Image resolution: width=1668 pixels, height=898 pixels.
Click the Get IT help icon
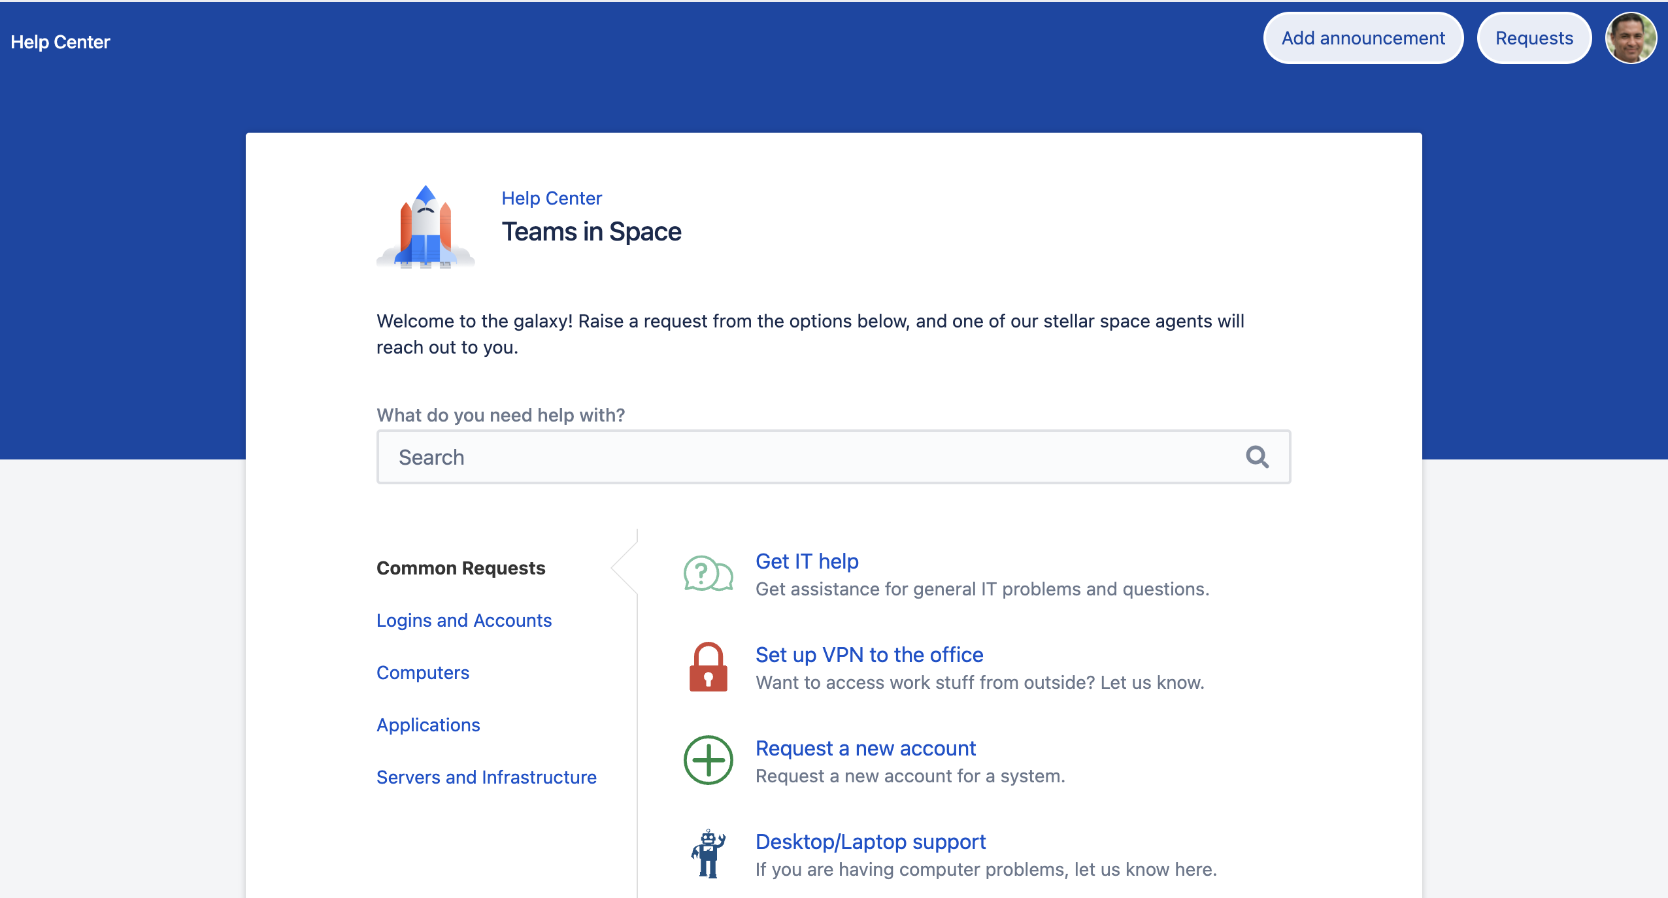click(x=707, y=574)
